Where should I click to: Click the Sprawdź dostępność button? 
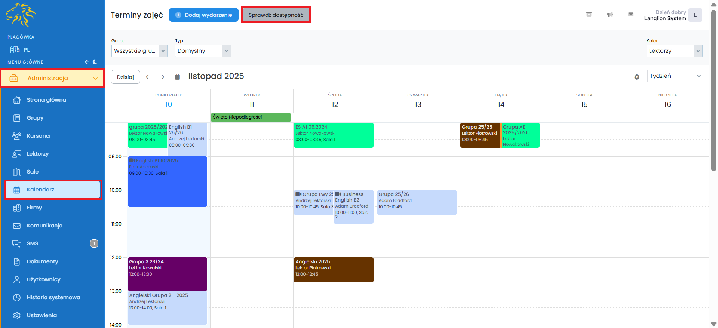click(276, 15)
